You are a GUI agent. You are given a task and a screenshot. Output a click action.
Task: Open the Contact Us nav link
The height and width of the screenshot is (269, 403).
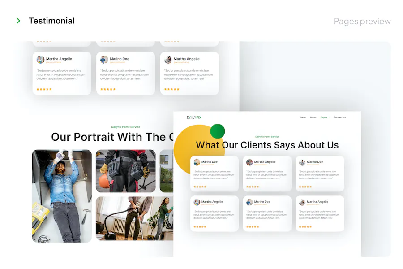(x=339, y=117)
